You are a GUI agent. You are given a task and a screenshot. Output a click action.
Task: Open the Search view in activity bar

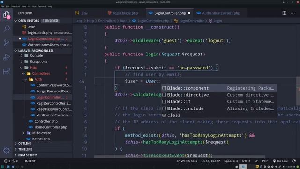7,29
